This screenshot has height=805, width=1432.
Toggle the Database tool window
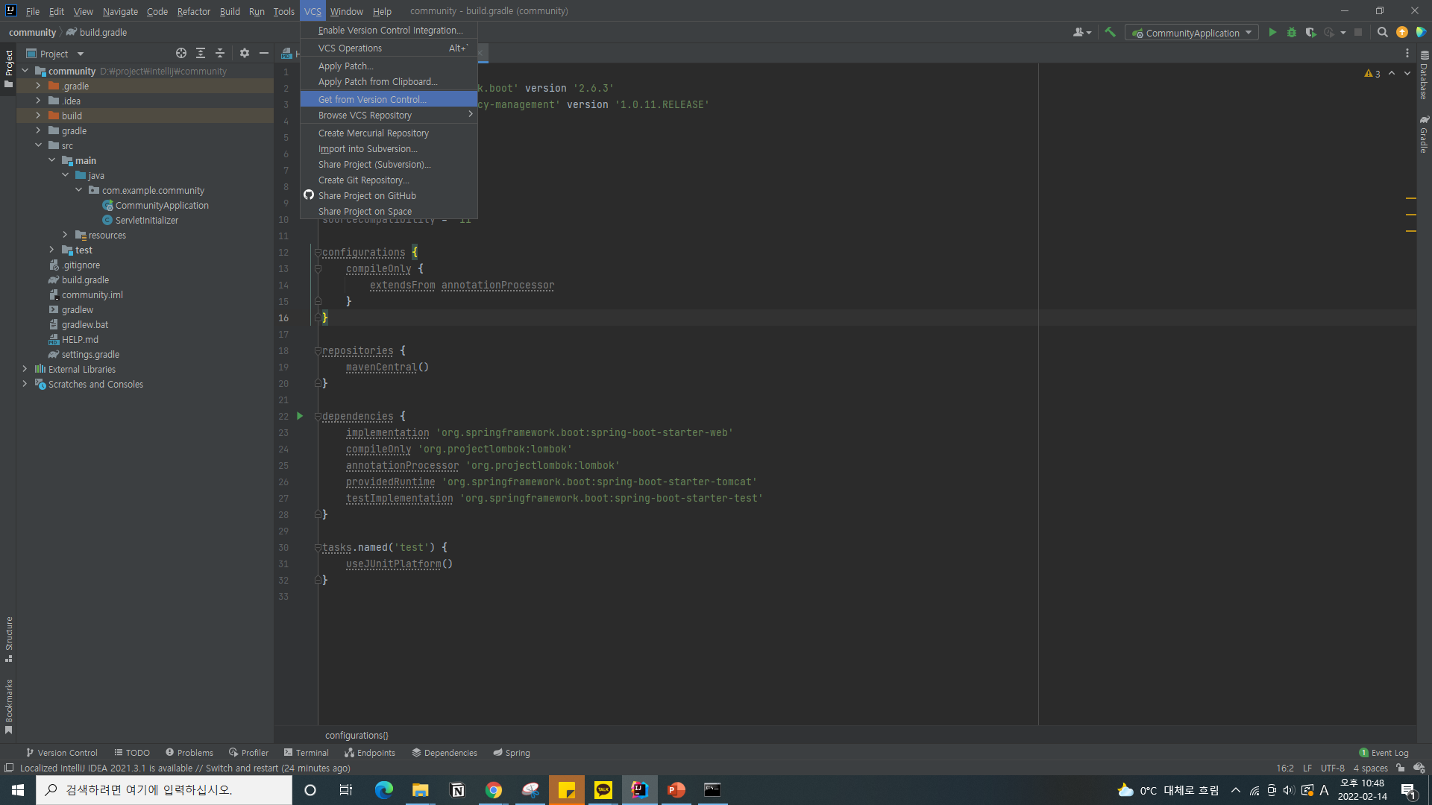click(1424, 75)
